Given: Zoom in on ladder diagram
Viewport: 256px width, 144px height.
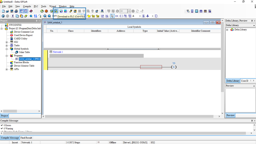Looking at the screenshot, I should pos(45,16).
